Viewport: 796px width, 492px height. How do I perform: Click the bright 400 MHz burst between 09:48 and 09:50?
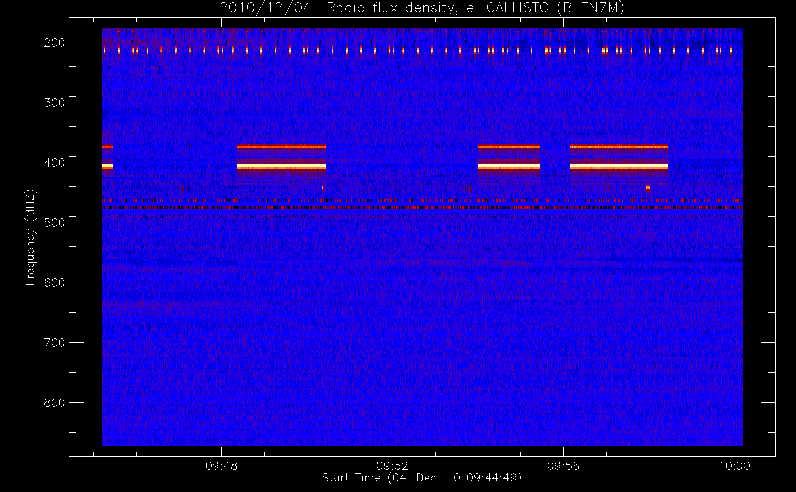click(x=281, y=167)
